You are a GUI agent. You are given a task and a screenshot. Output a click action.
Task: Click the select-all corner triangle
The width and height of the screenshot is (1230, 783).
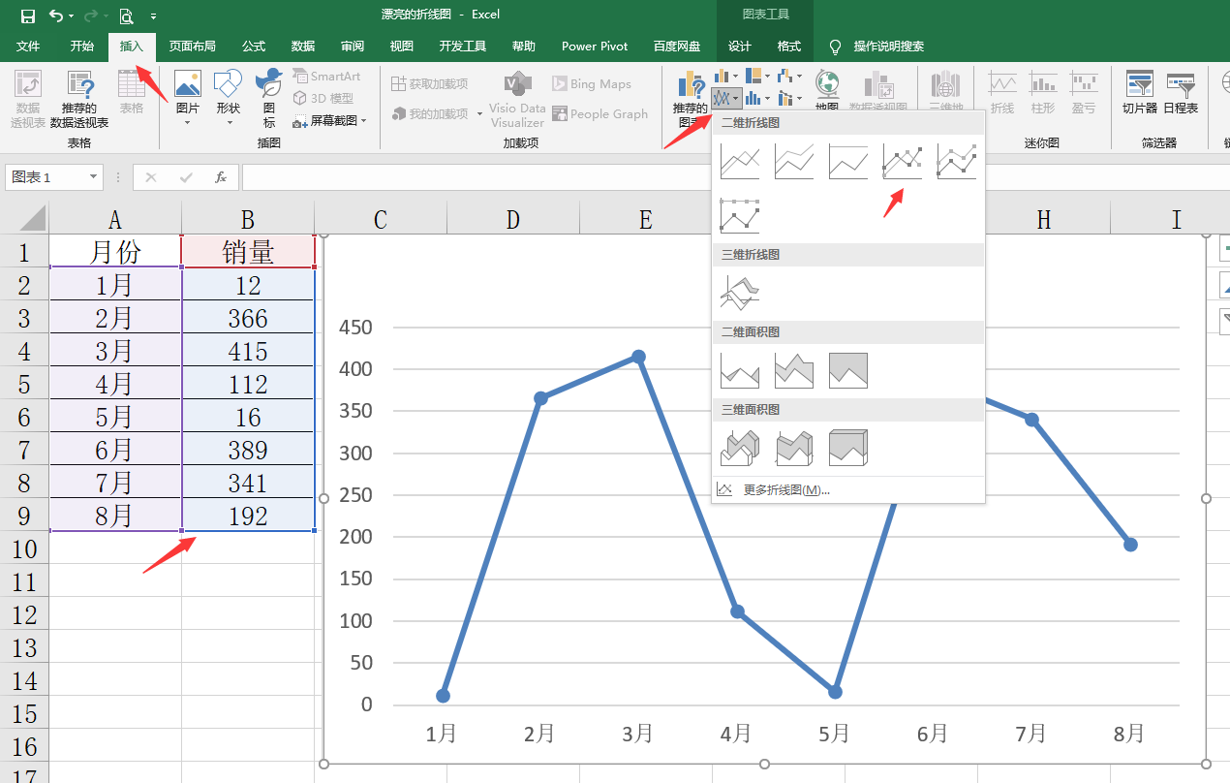(x=32, y=218)
